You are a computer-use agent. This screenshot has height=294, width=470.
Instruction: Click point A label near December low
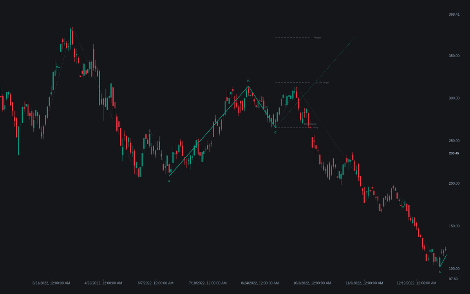click(x=439, y=272)
